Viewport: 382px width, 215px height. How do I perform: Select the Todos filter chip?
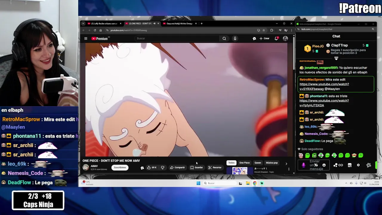click(231, 163)
